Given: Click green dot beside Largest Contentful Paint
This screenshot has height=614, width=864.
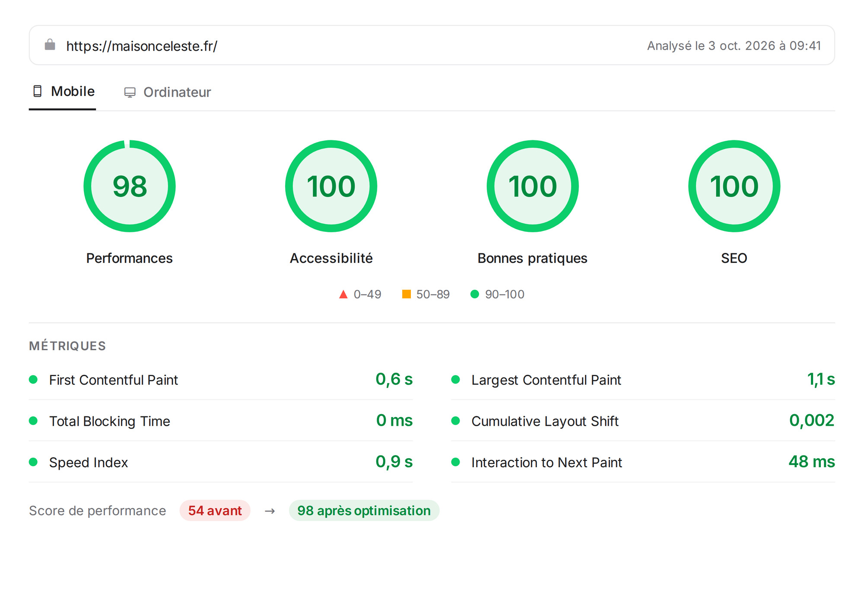Looking at the screenshot, I should pyautogui.click(x=455, y=380).
